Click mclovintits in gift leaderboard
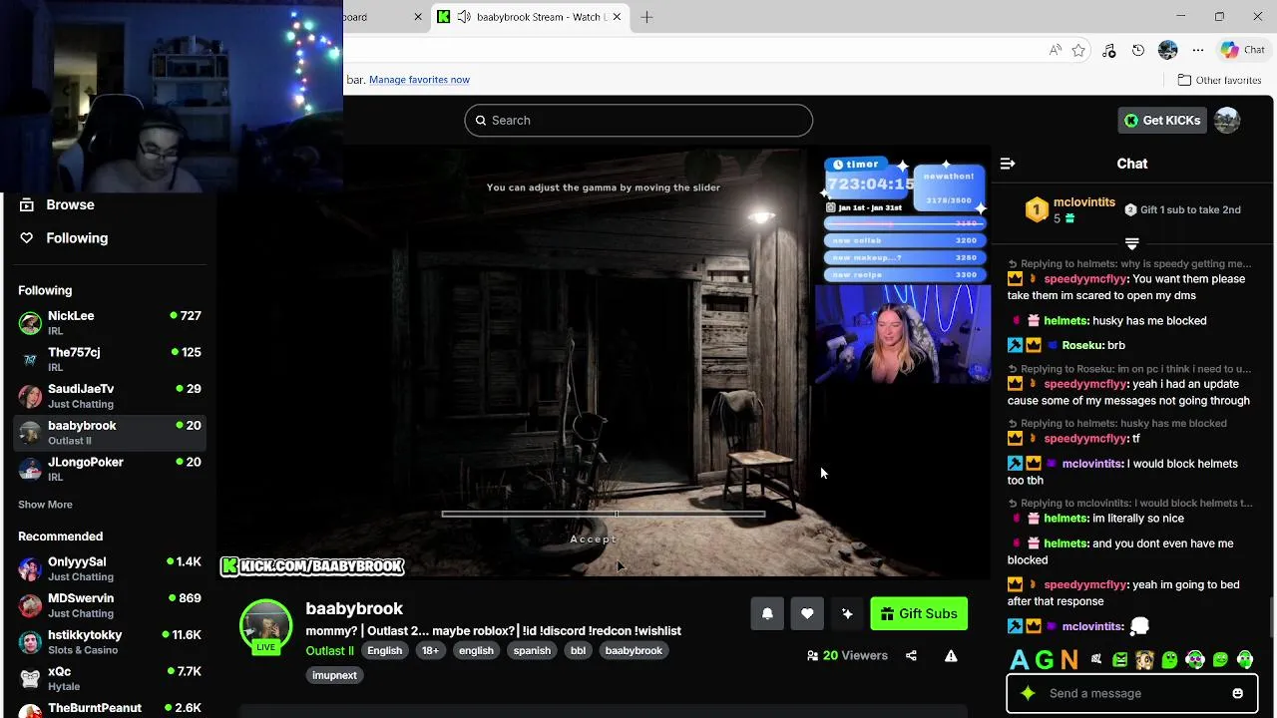The image size is (1277, 718). [1084, 202]
